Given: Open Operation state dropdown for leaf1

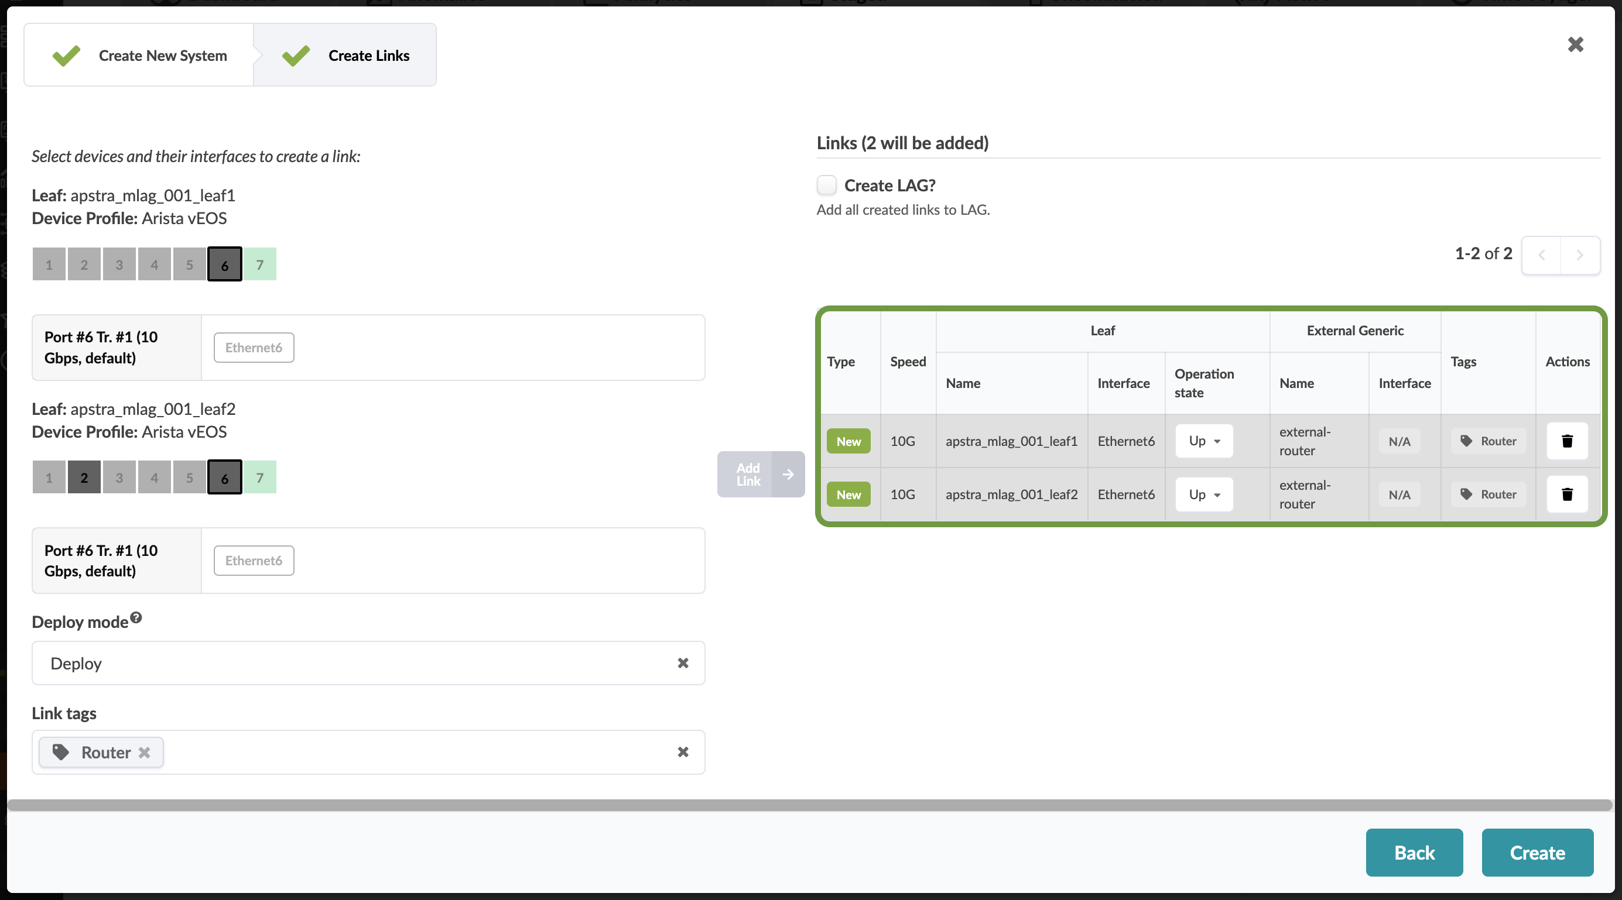Looking at the screenshot, I should click(1204, 441).
